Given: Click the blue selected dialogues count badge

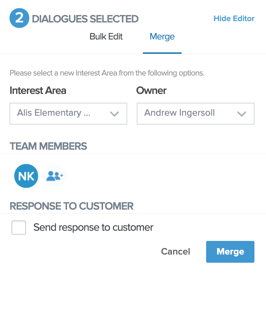Looking at the screenshot, I should coord(19,18).
